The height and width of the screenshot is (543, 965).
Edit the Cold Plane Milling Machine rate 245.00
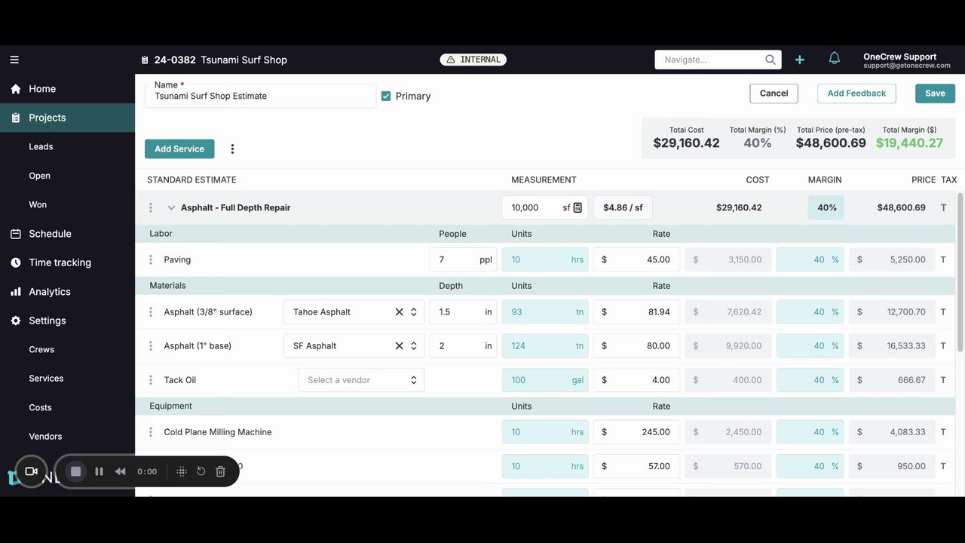637,432
